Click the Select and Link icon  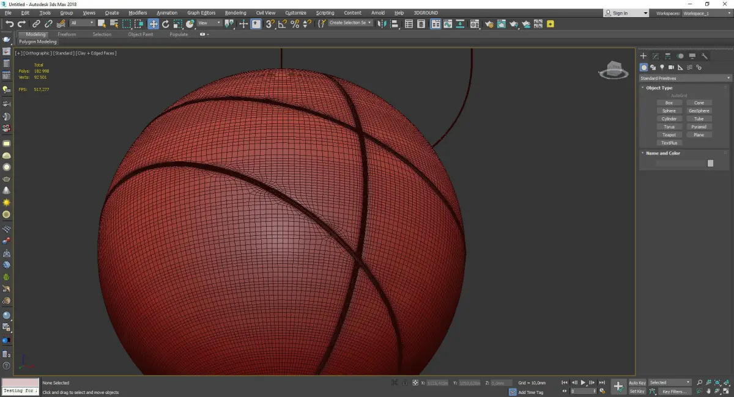[x=36, y=24]
